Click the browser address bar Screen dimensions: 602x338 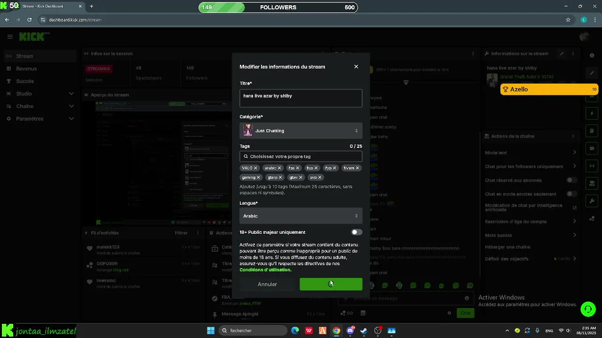tap(301, 20)
